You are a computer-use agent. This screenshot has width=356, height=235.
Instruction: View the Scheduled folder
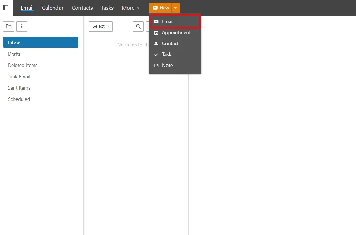point(19,99)
